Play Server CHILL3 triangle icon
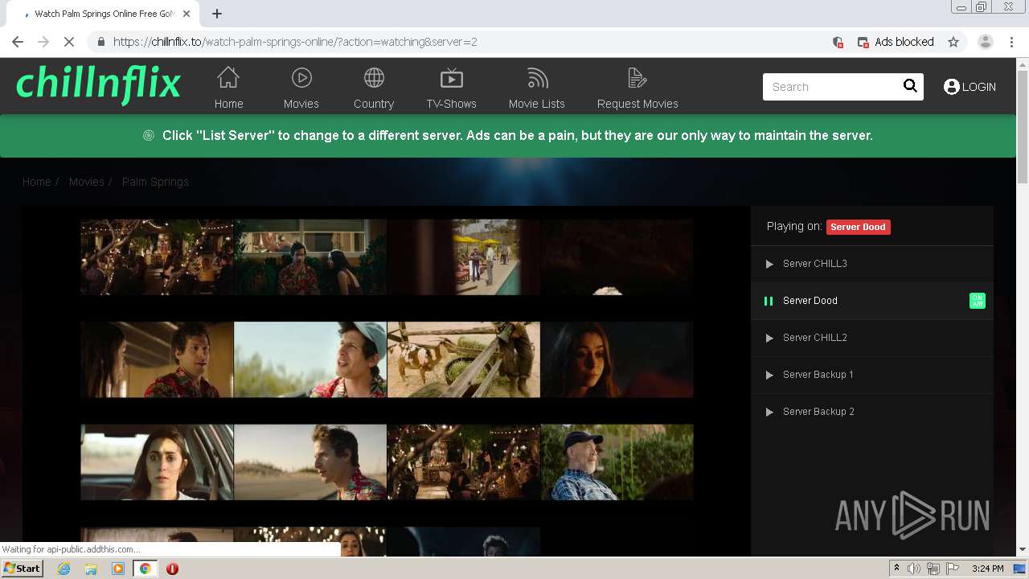Image resolution: width=1029 pixels, height=579 pixels. tap(769, 264)
